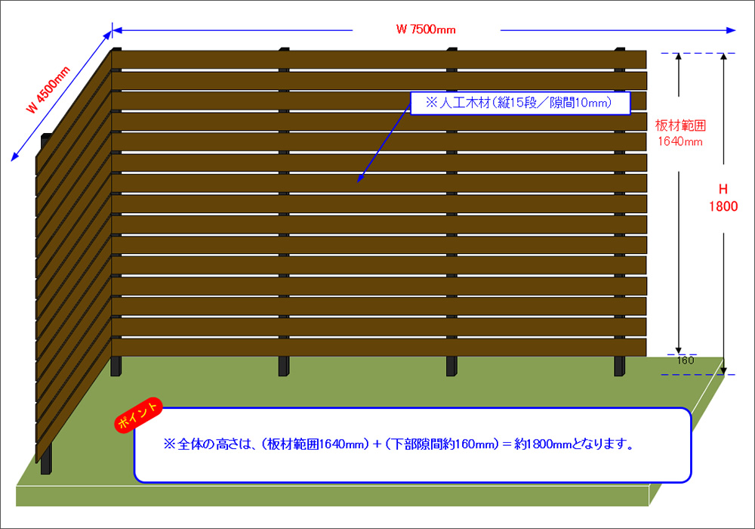
Task: Click the W 7500mm width label
Action: 426,29
